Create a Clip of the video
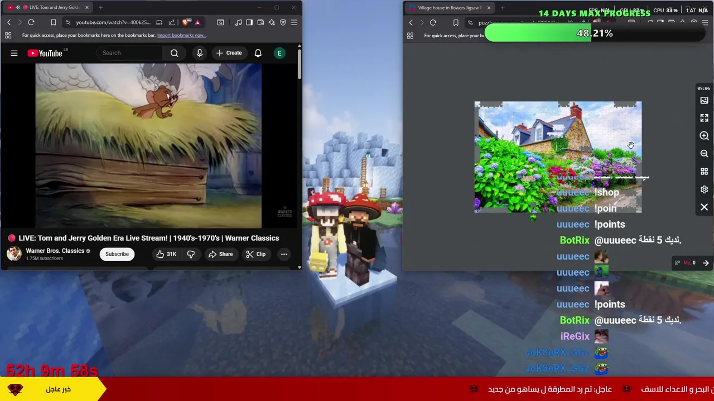 (255, 254)
